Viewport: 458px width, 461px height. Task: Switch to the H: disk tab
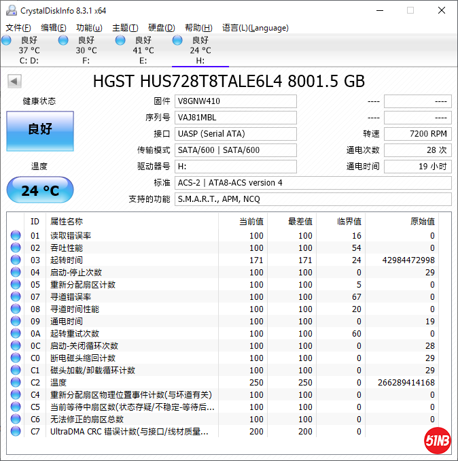200,50
